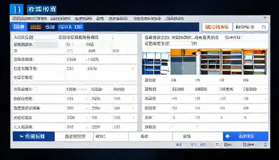Click the small orange icon in the window's top-right corner

point(265,17)
